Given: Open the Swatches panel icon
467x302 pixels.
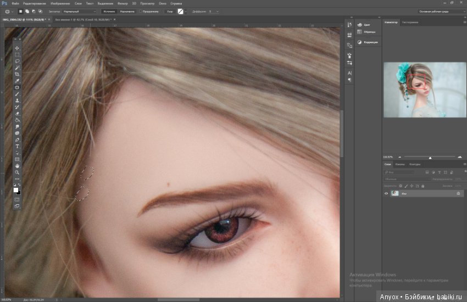Looking at the screenshot, I should tap(359, 32).
